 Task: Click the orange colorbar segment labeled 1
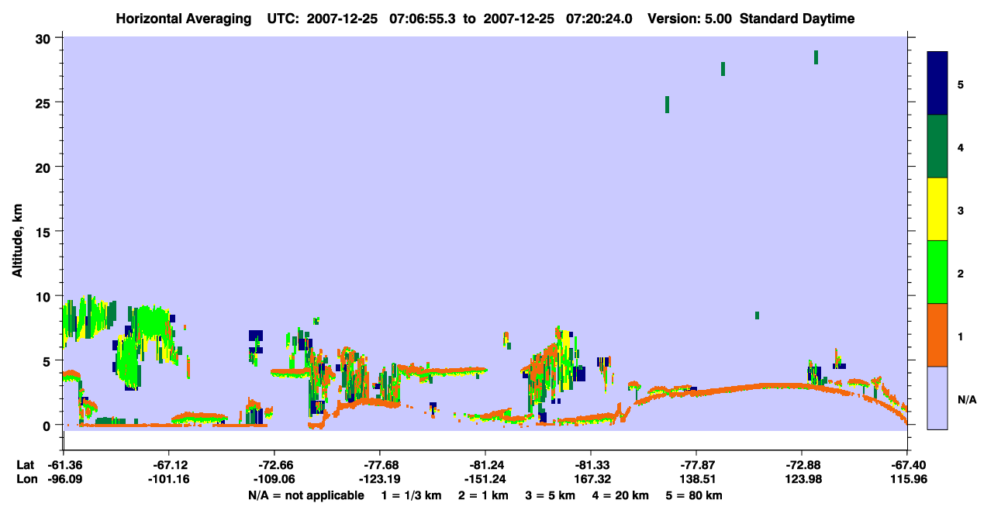(x=937, y=335)
